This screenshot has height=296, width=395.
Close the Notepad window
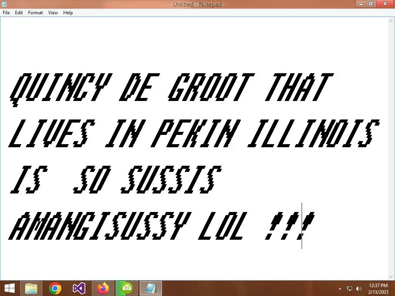[x=385, y=4]
